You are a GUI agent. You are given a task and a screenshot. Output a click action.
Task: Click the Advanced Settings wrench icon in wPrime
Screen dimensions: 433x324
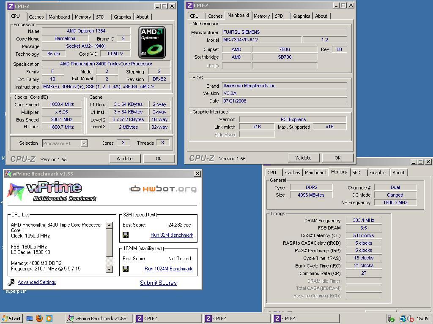point(11,282)
